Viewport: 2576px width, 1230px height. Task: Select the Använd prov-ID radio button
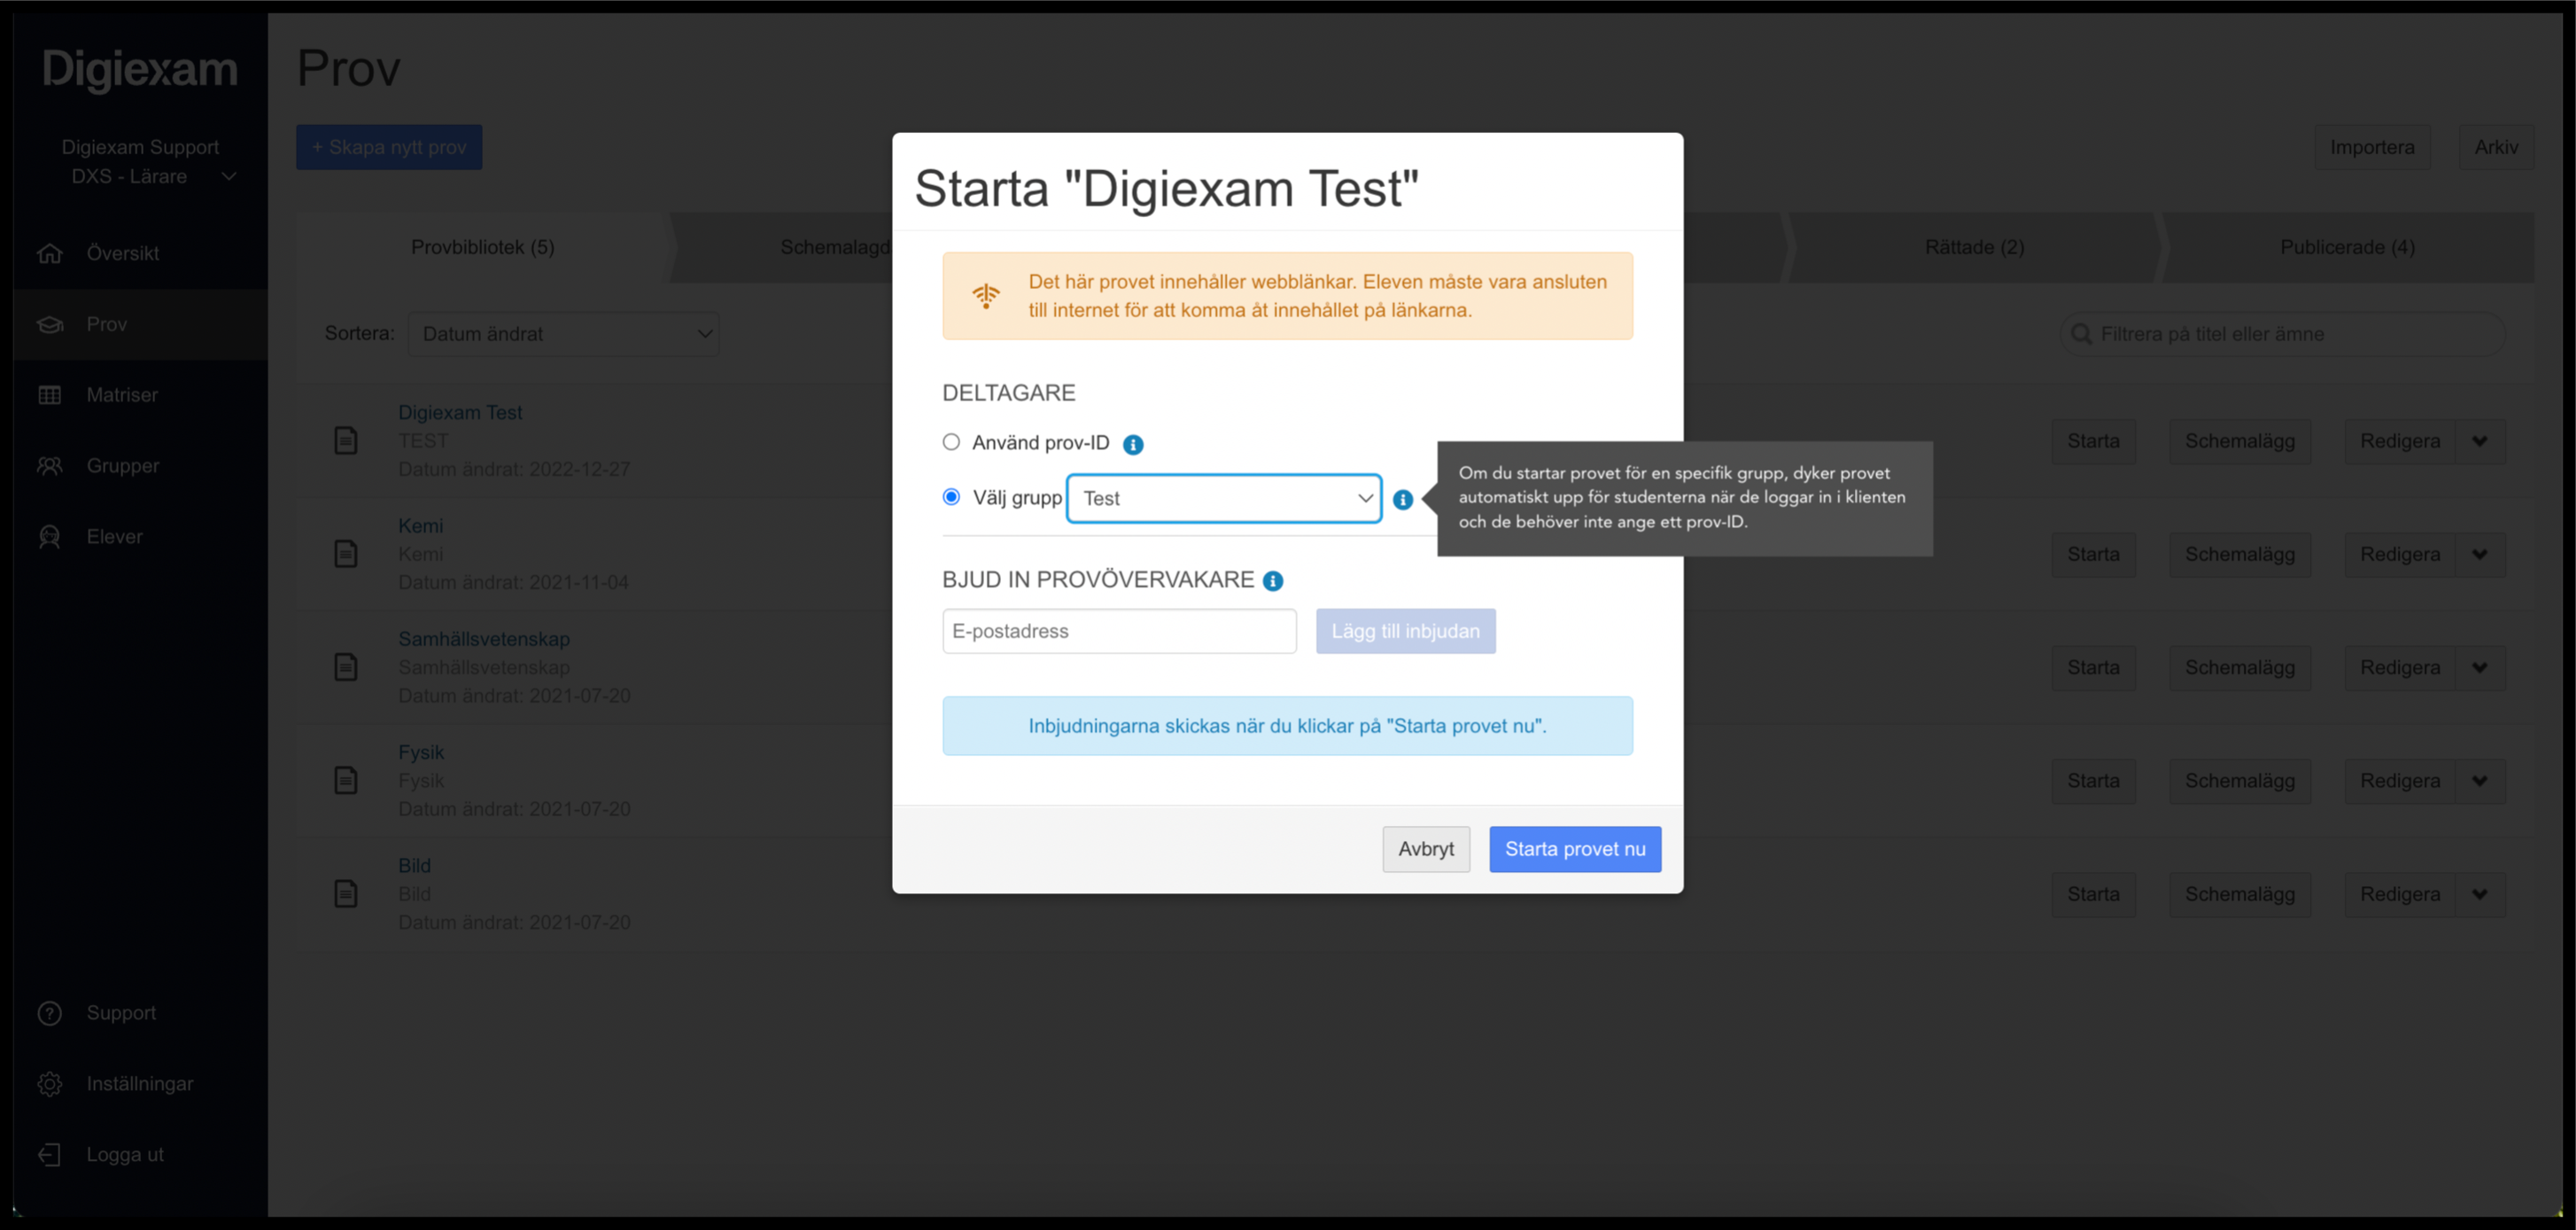point(951,442)
